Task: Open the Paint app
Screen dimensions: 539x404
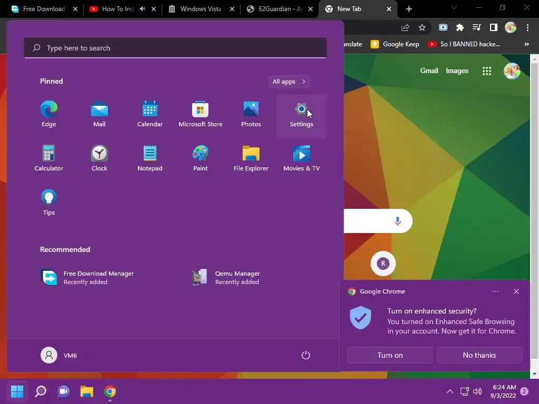Action: pos(201,159)
